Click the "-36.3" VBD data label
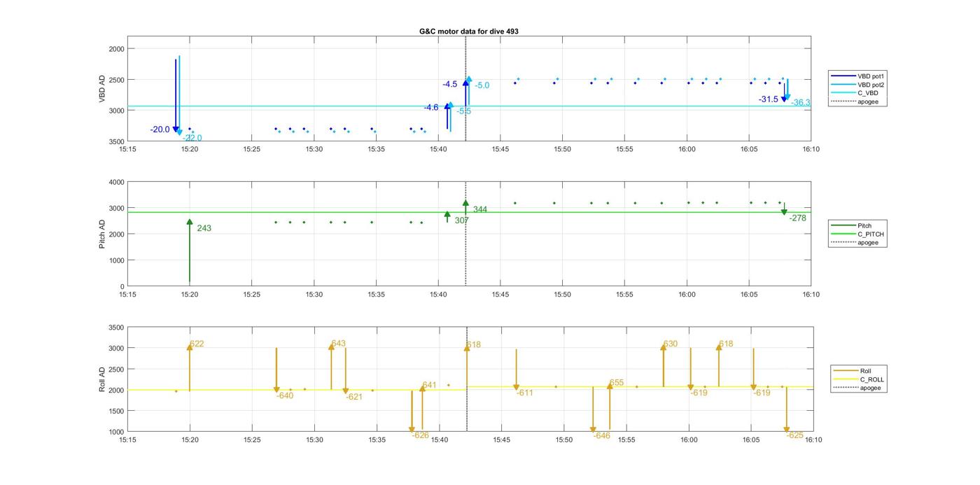The image size is (980, 485). [x=801, y=103]
